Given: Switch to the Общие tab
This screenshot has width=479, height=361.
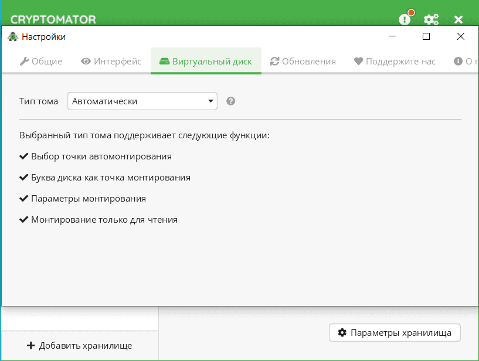Looking at the screenshot, I should (41, 61).
